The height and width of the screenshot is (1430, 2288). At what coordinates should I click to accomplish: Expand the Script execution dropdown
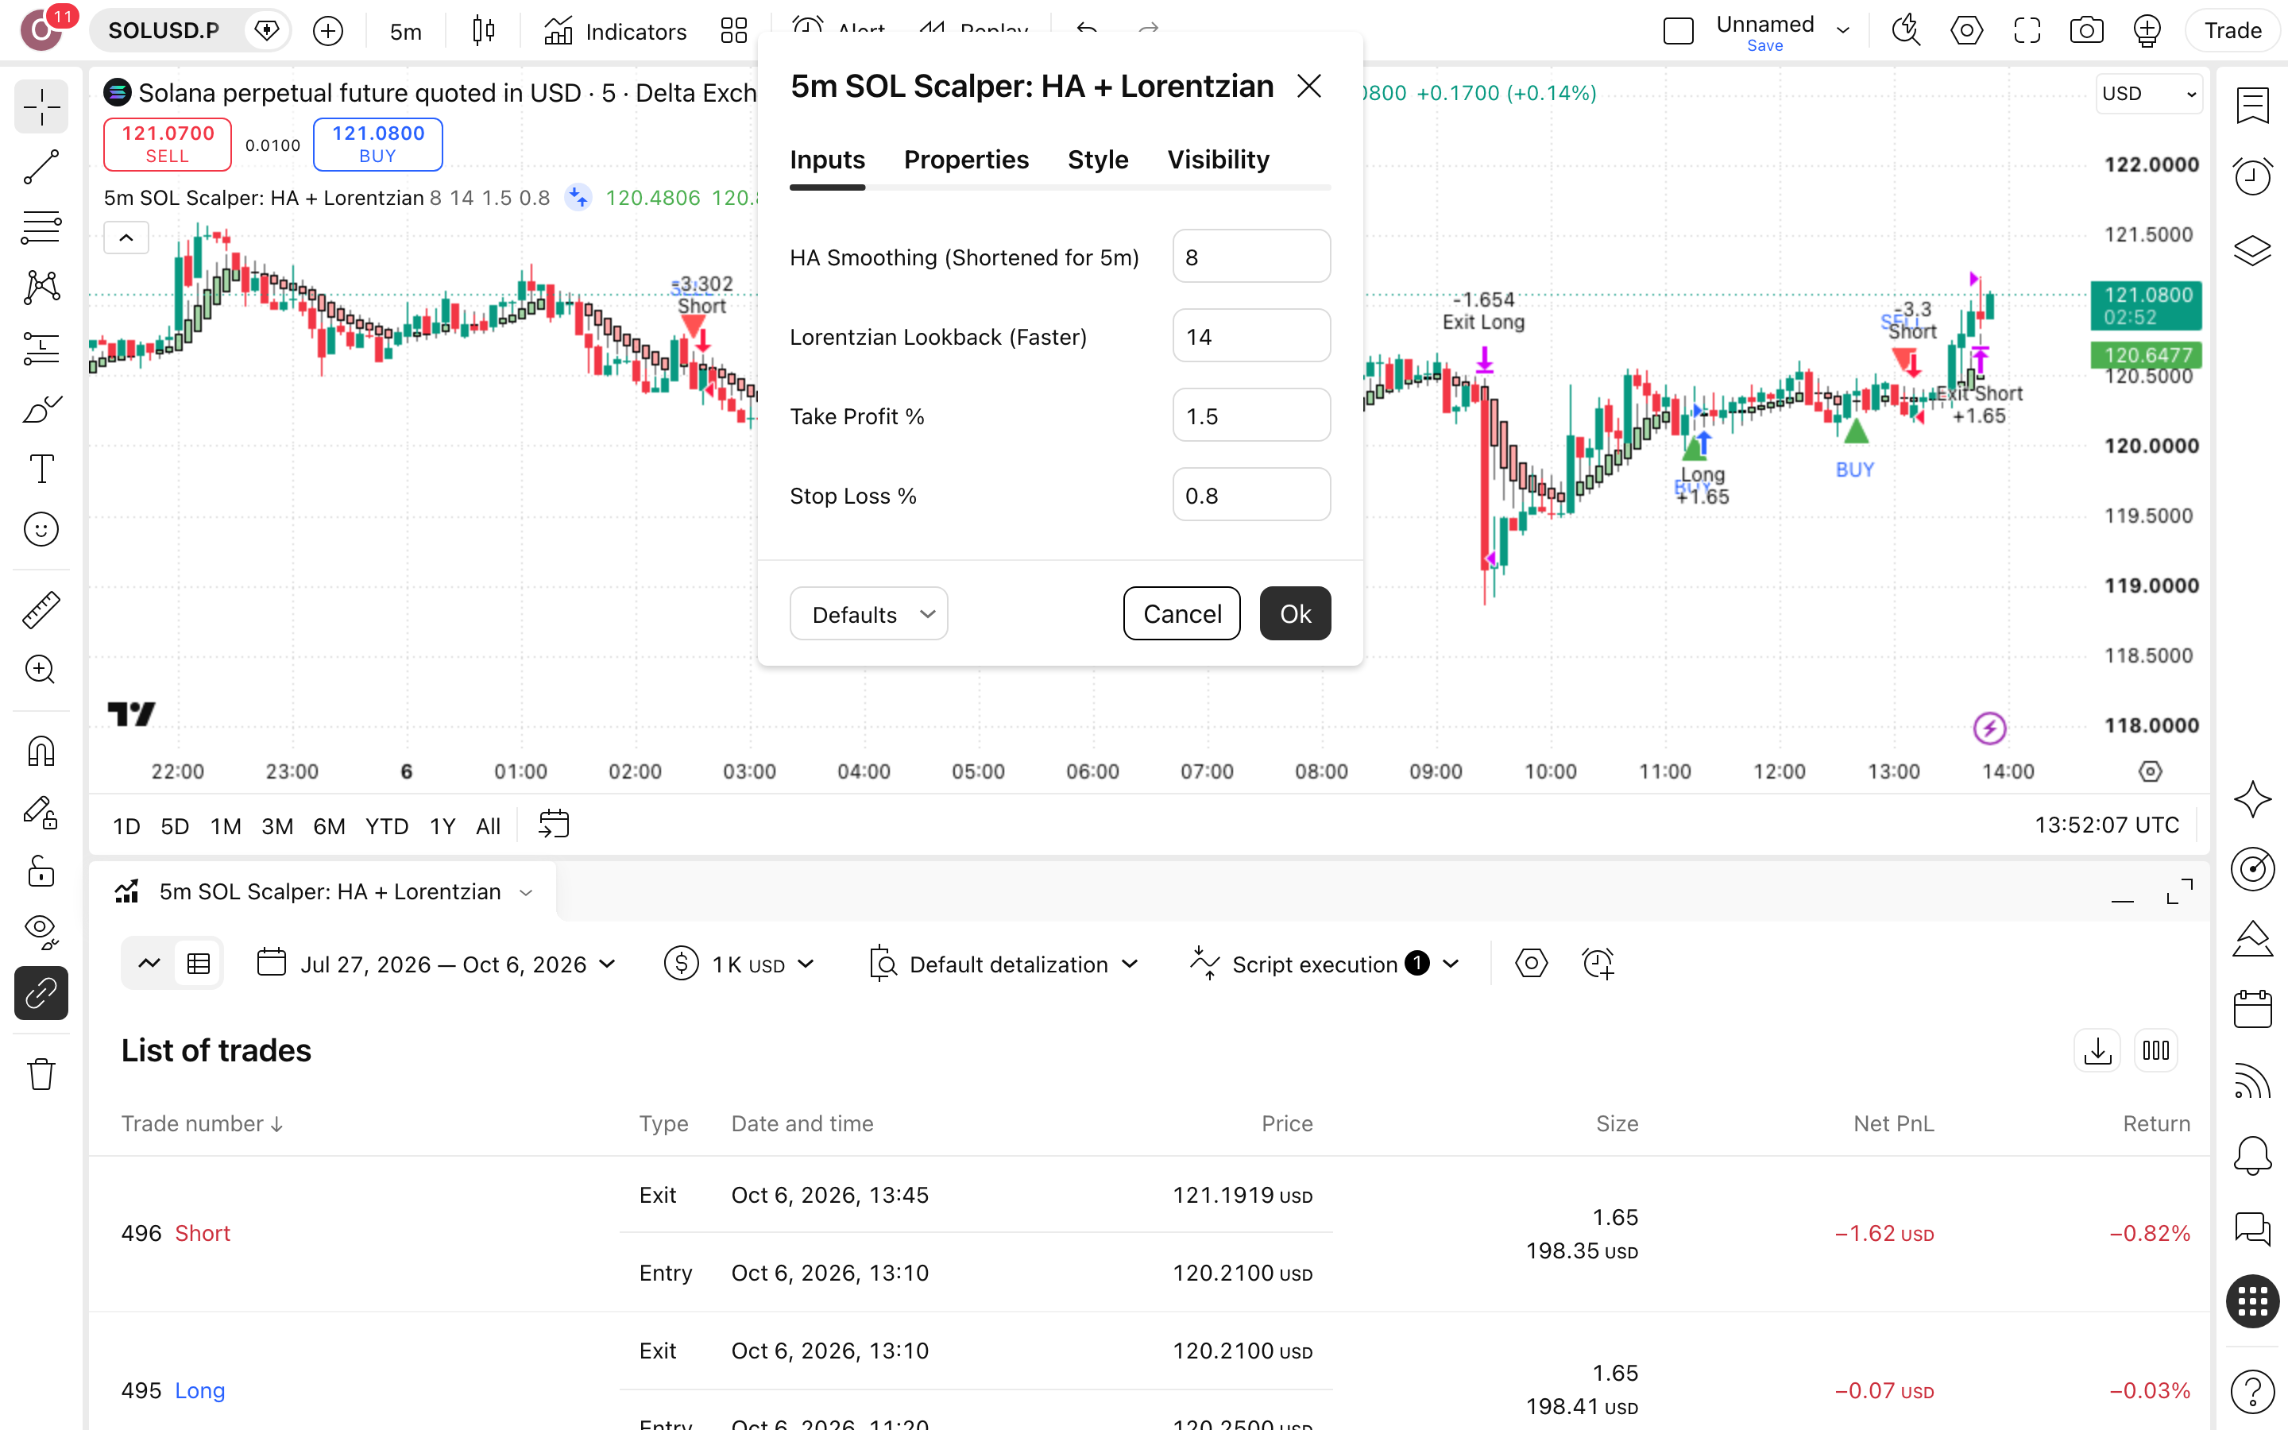coord(1324,964)
